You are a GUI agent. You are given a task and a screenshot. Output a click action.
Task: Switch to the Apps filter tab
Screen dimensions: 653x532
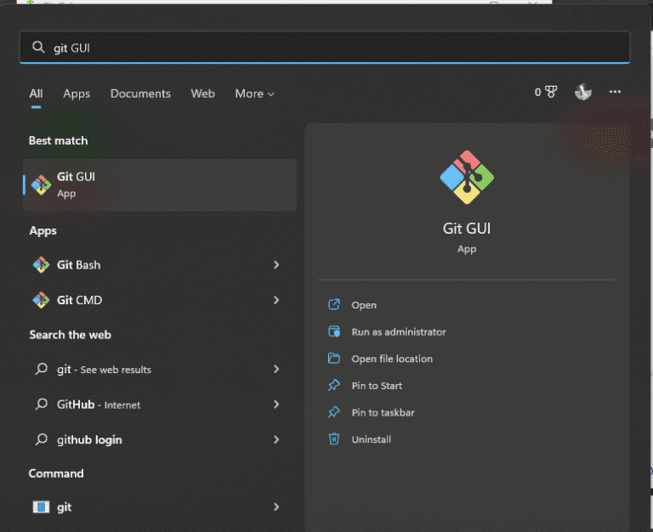pyautogui.click(x=77, y=93)
